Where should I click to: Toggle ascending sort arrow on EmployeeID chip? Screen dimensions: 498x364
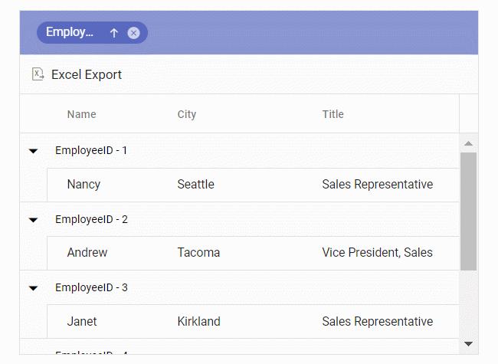pyautogui.click(x=114, y=33)
